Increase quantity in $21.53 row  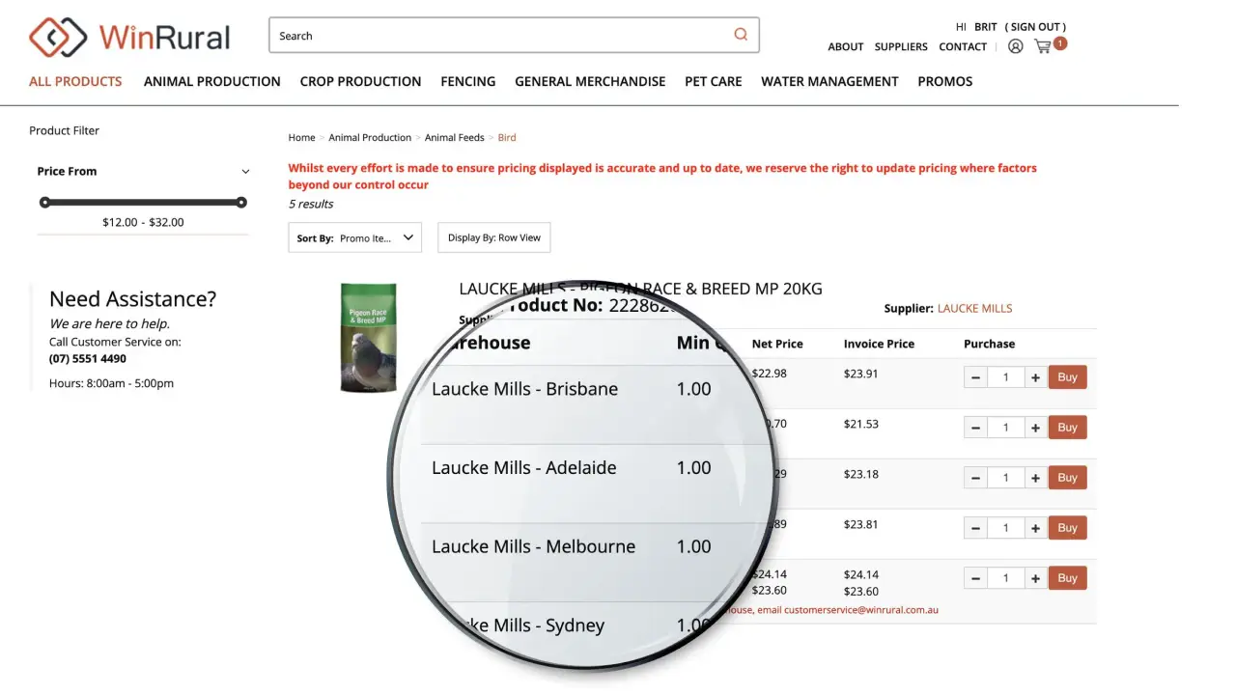click(x=1035, y=428)
